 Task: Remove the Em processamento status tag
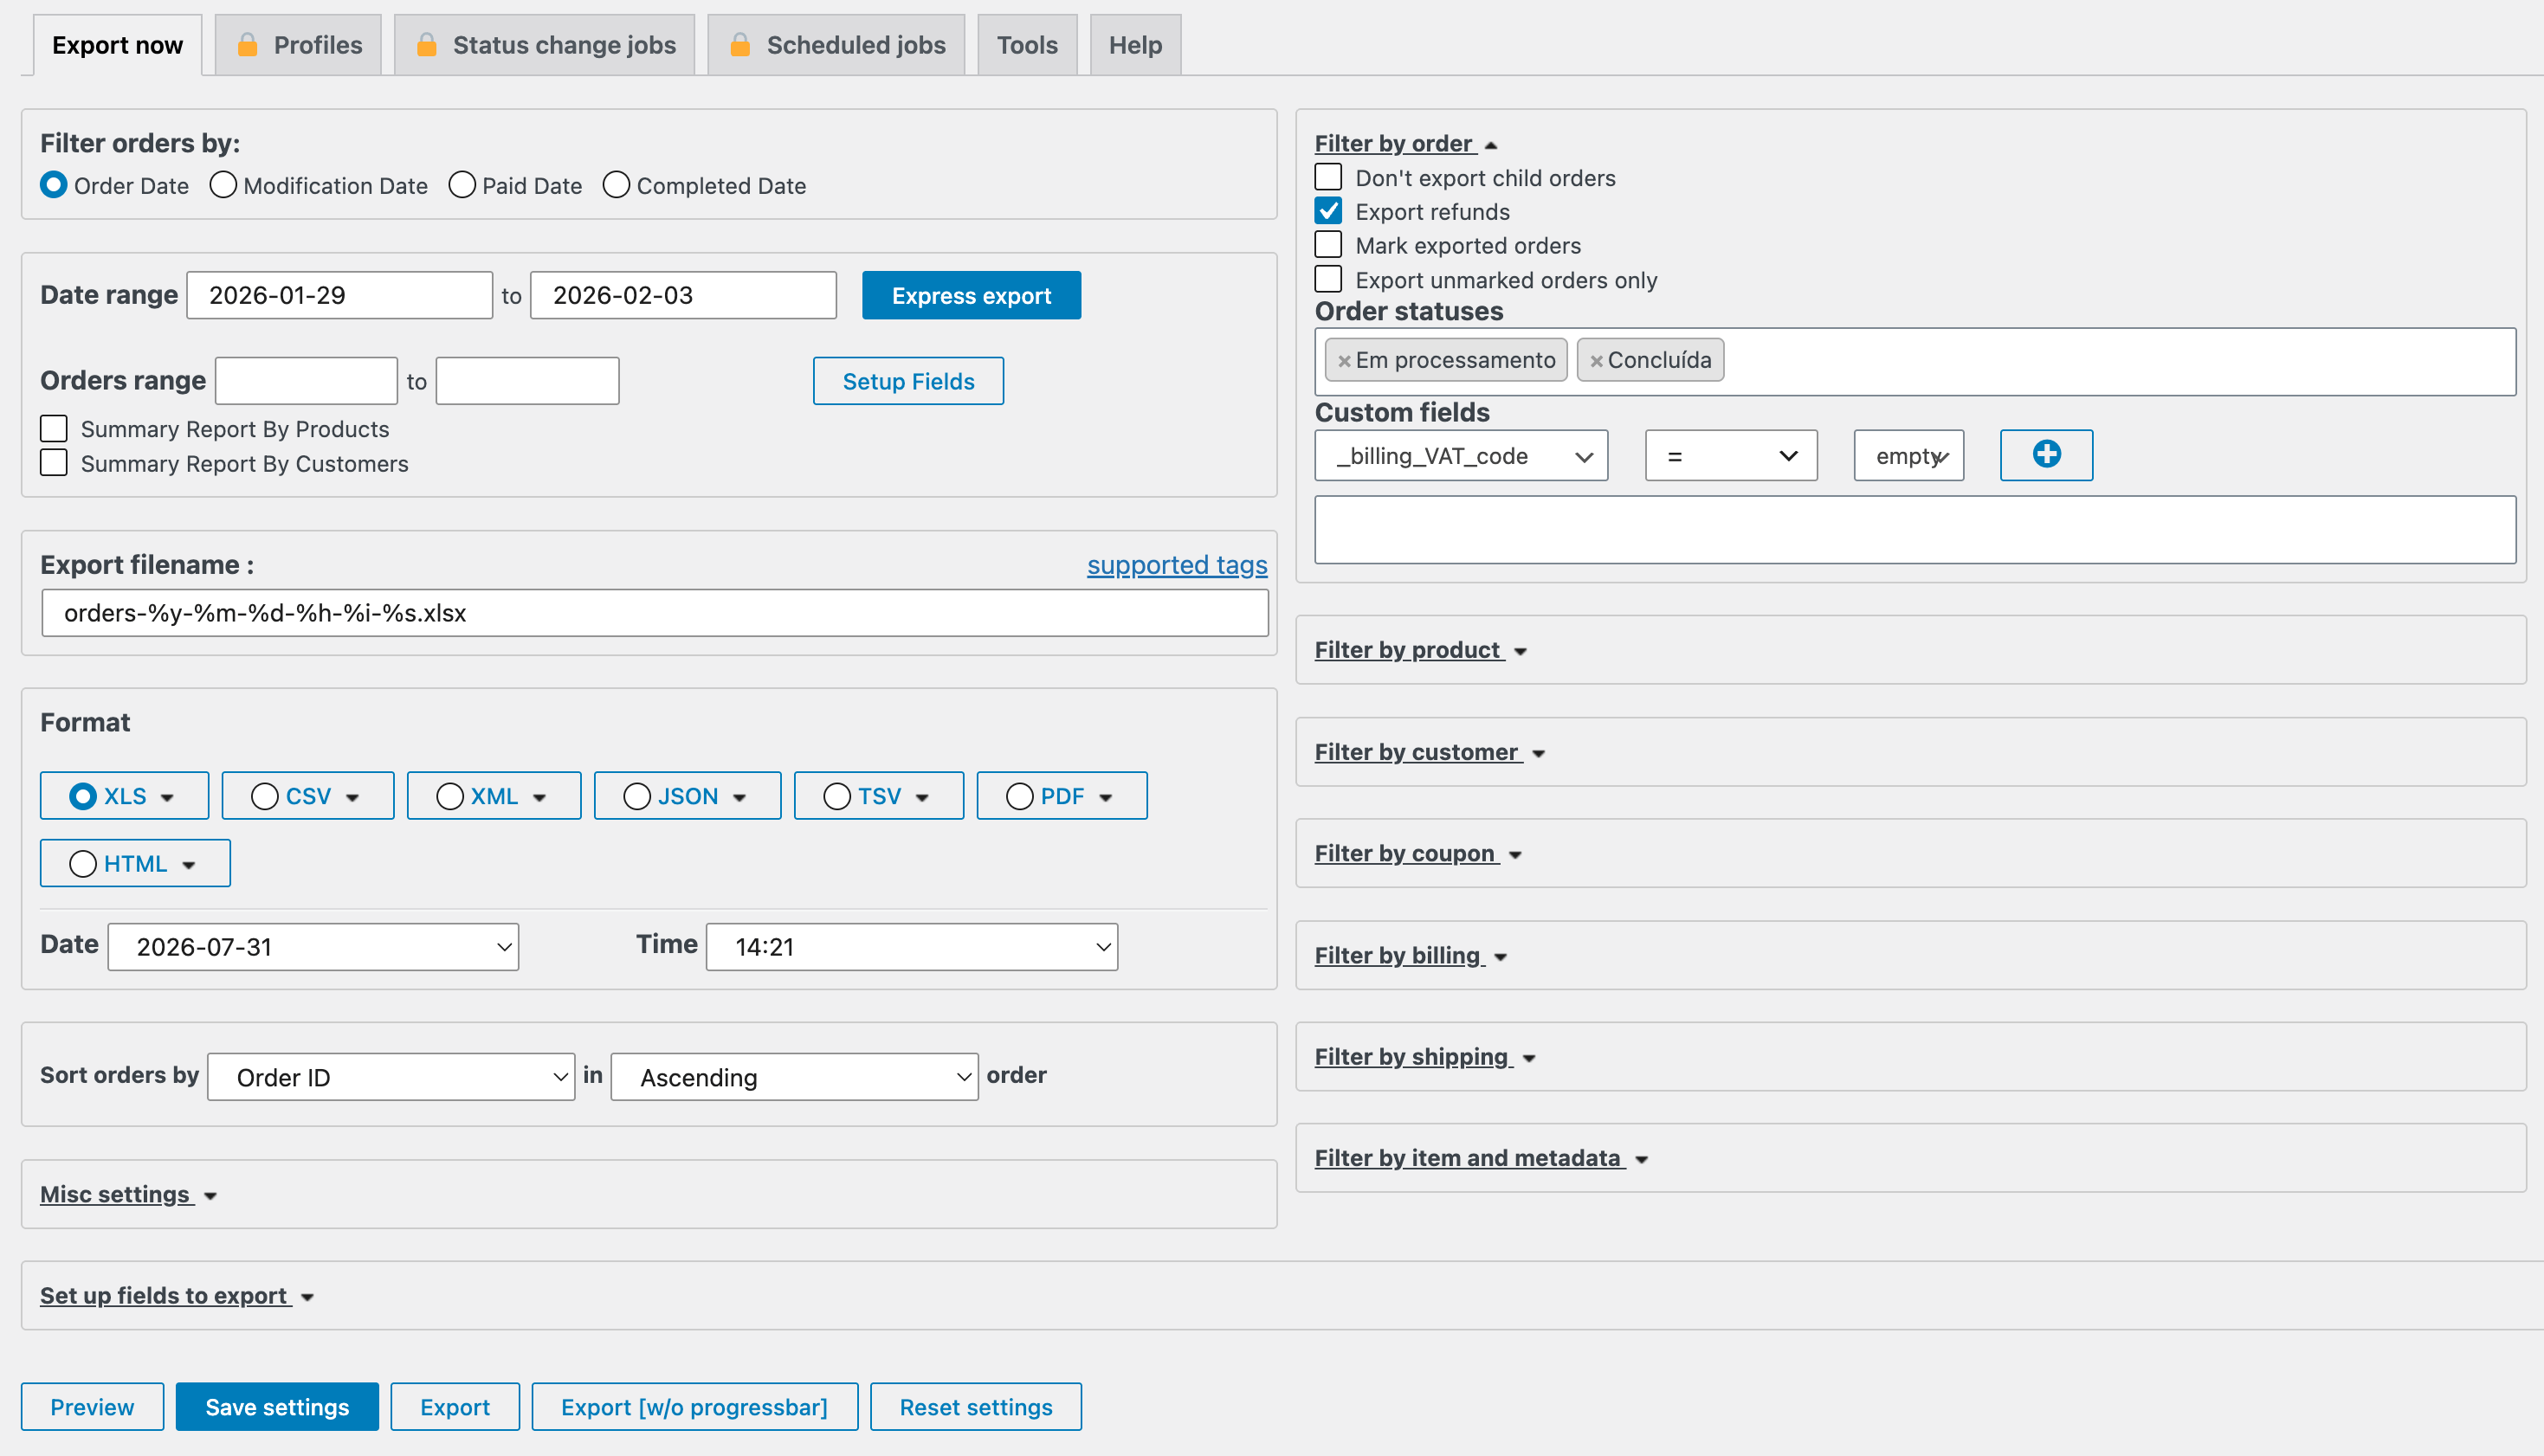coord(1344,361)
